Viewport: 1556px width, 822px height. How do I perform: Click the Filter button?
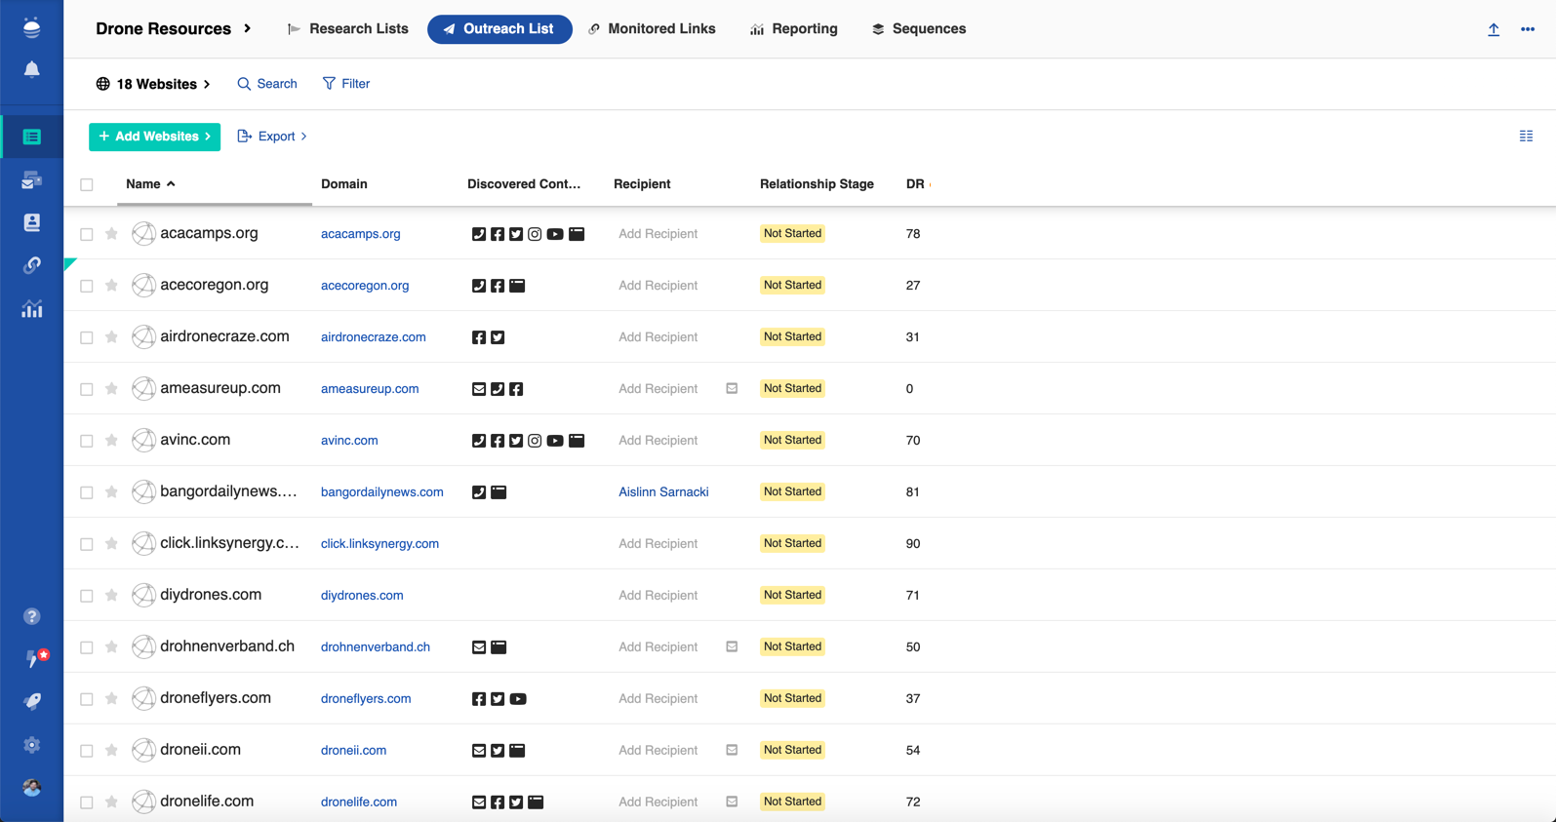point(346,84)
